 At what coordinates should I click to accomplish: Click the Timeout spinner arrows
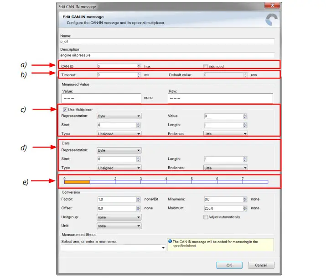139,75
